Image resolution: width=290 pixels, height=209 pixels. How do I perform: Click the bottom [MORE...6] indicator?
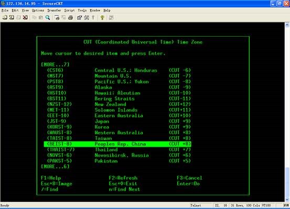tap(55, 167)
